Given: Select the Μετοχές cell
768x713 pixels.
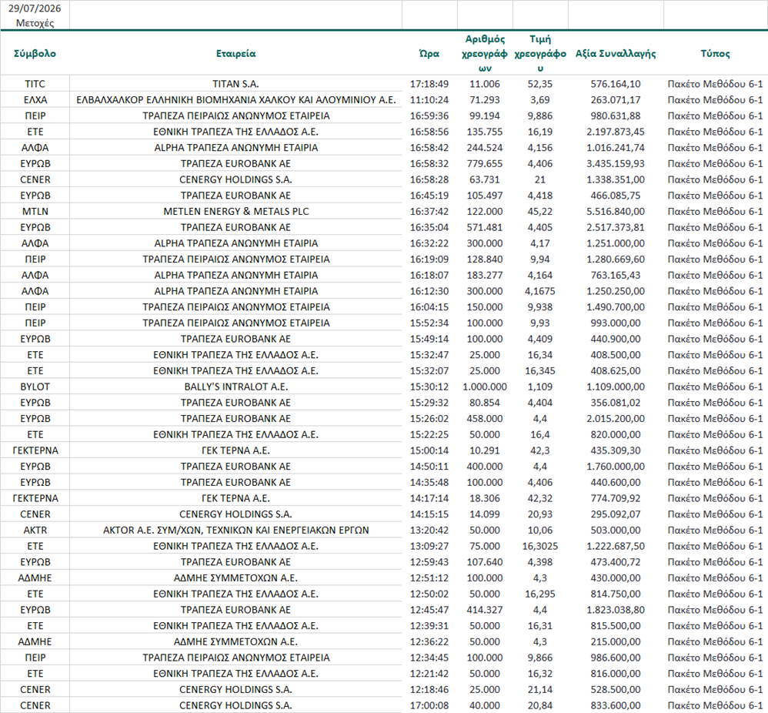Looking at the screenshot, I should tap(35, 23).
